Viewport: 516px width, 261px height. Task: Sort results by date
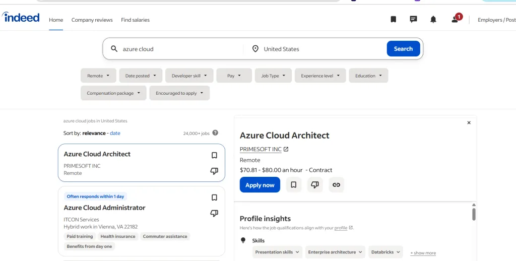click(115, 133)
